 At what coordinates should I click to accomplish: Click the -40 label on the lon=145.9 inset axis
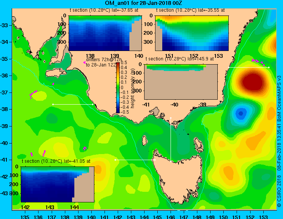pyautogui.click(x=174, y=105)
